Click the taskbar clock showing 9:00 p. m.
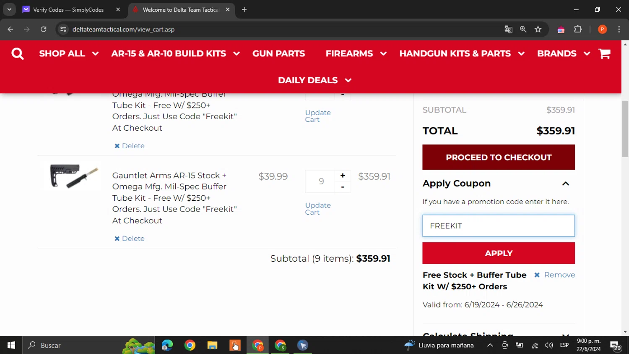 tap(589, 345)
